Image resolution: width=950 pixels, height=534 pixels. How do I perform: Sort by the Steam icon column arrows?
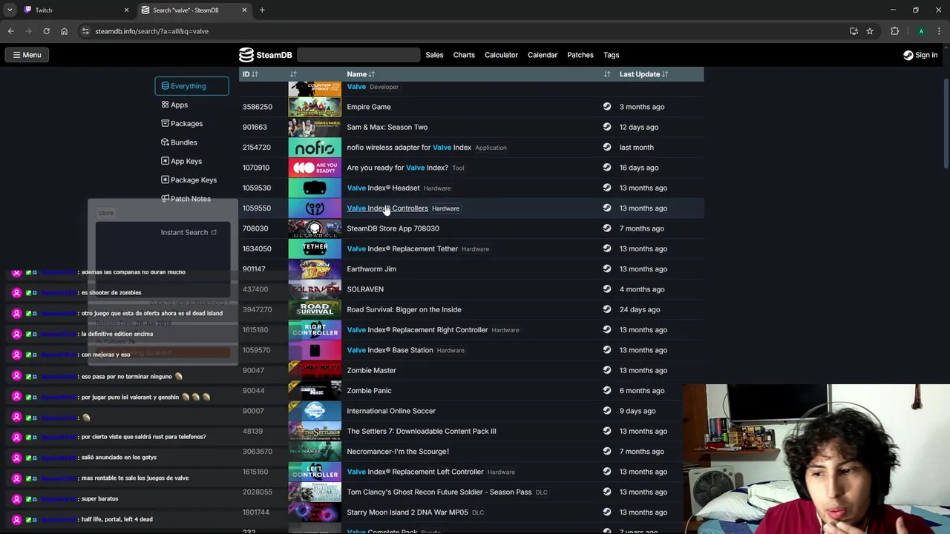[x=606, y=74]
